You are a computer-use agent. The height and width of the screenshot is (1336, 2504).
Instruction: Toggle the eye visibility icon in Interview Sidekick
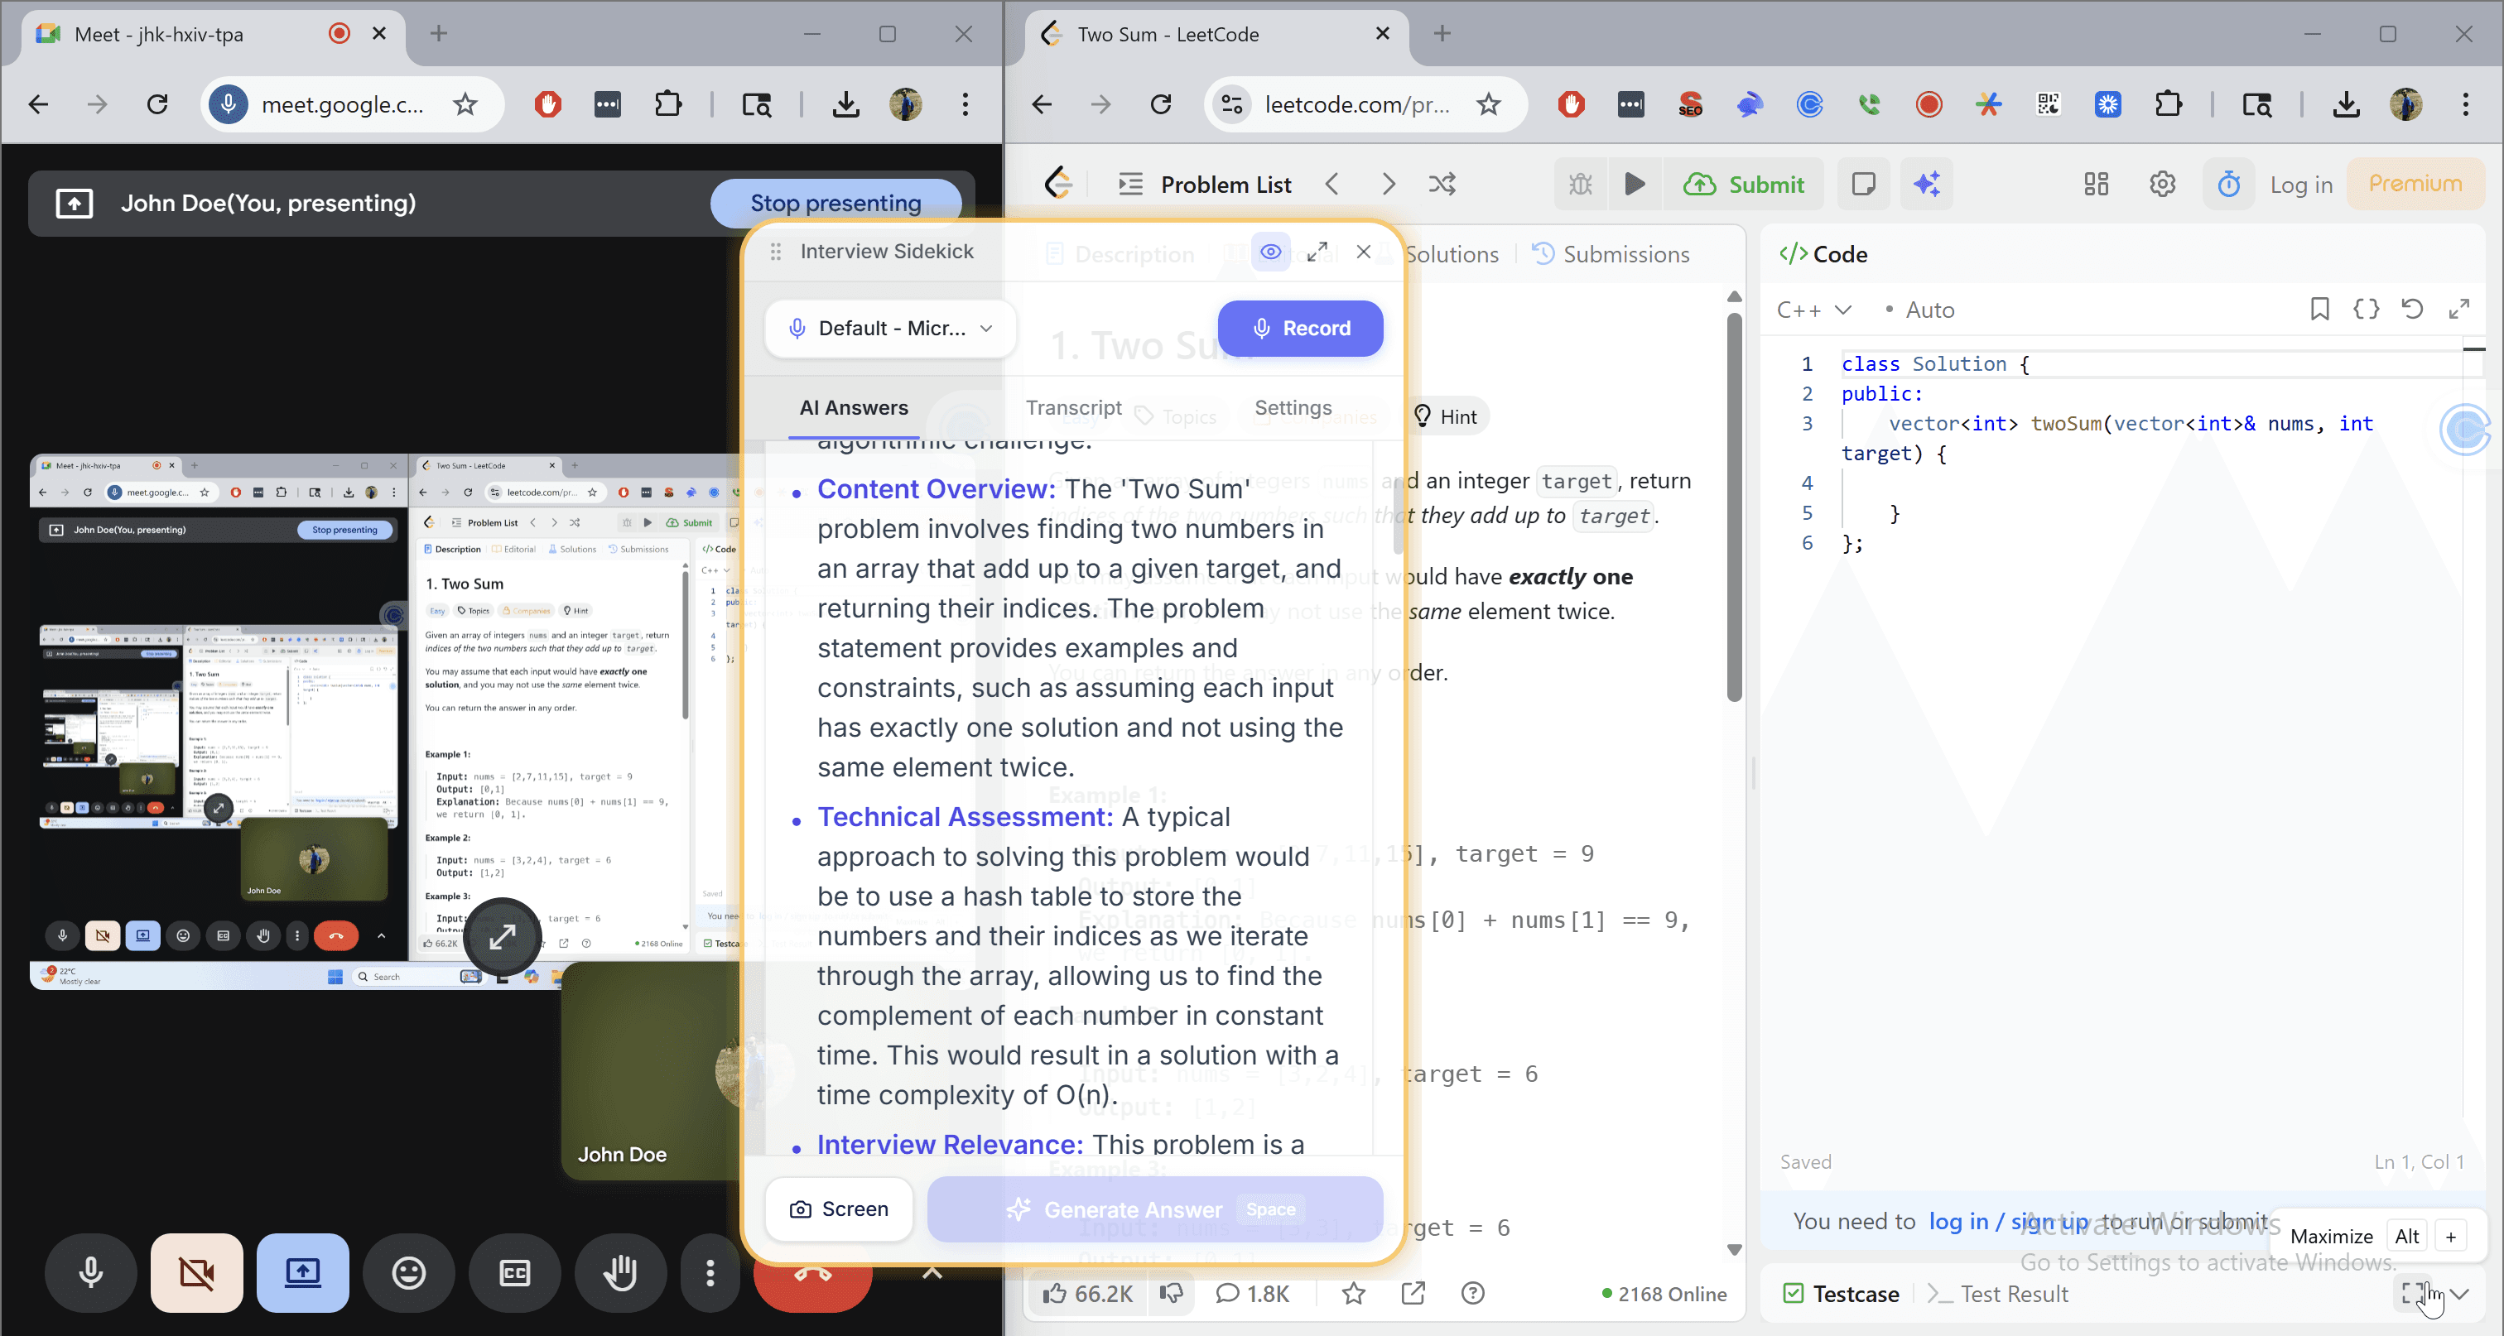coord(1270,252)
